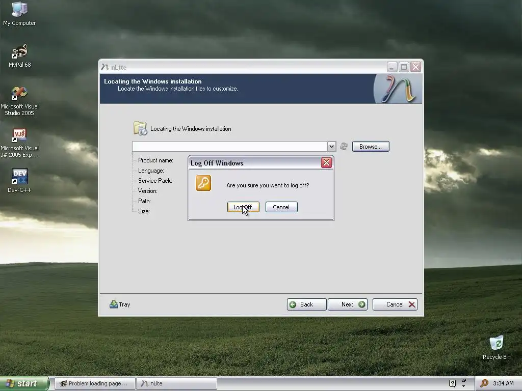Click the refresh icon beside path dropdown
Image resolution: width=522 pixels, height=391 pixels.
pos(344,146)
